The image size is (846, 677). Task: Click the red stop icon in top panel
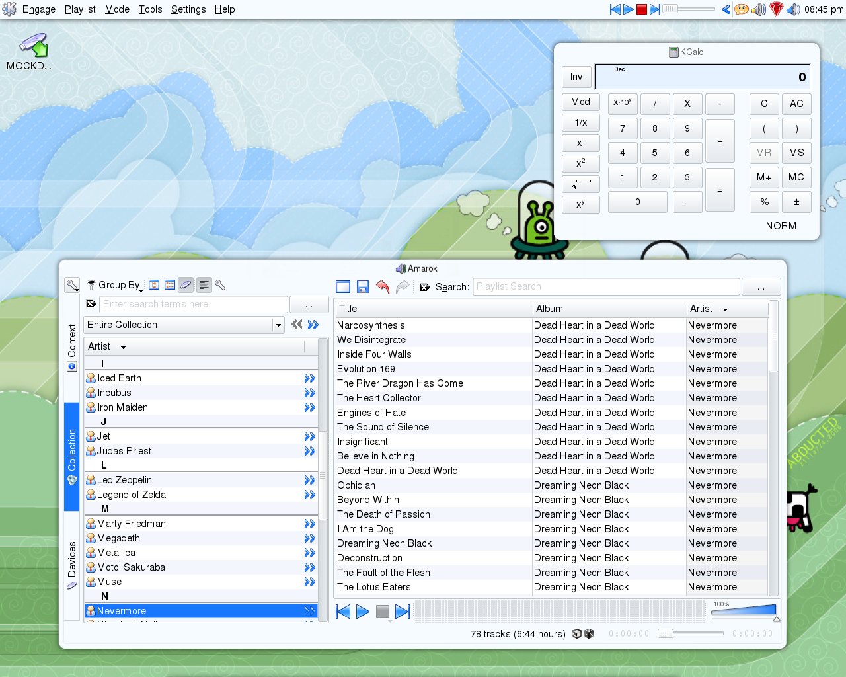tap(642, 9)
